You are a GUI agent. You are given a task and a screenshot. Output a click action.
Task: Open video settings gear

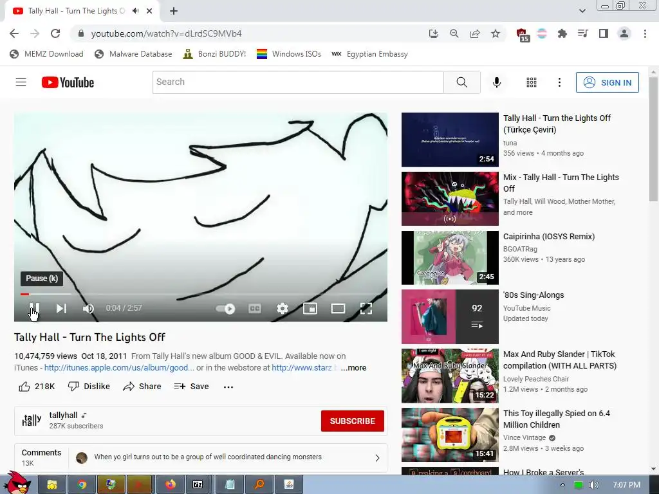(283, 309)
